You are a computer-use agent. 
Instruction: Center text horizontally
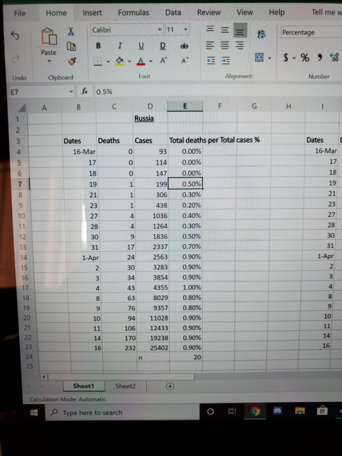click(x=225, y=45)
